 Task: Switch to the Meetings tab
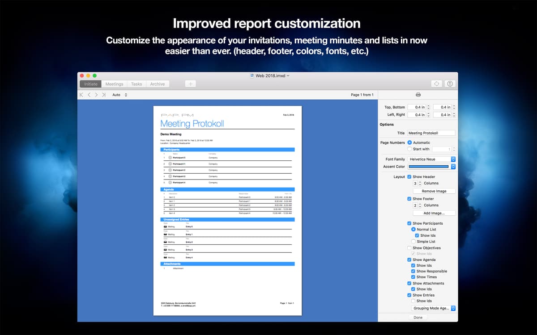point(114,84)
